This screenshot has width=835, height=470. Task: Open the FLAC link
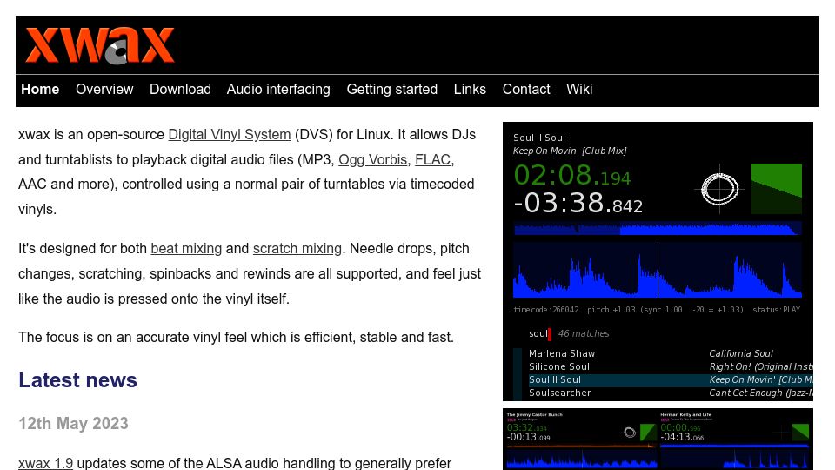[432, 160]
